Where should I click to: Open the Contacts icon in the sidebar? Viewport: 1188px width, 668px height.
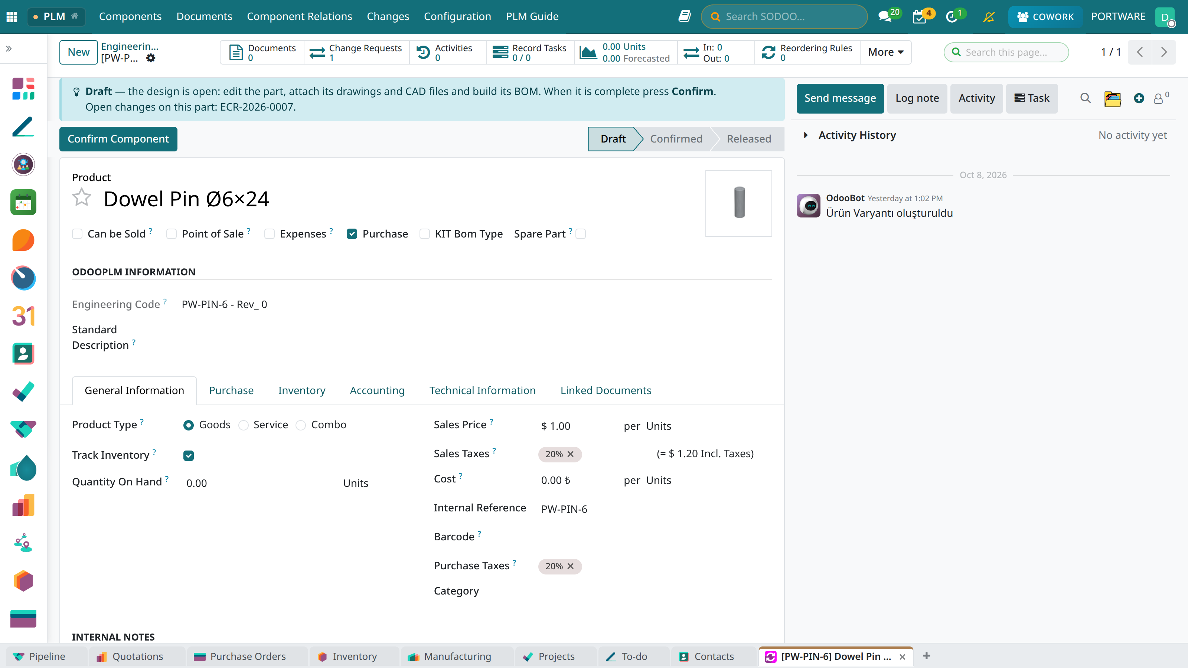(x=23, y=354)
